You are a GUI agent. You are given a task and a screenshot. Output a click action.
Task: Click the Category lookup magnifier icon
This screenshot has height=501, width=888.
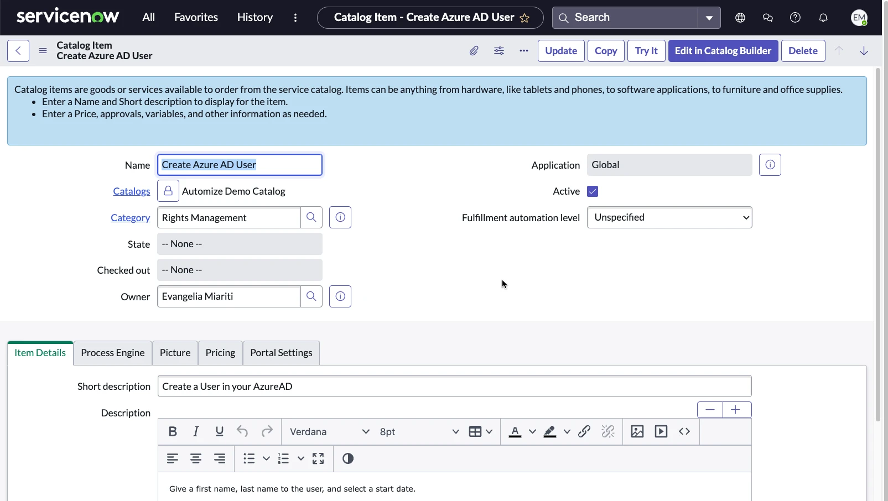(x=311, y=217)
